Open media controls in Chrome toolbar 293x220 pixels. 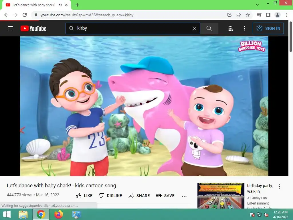[x=259, y=15]
